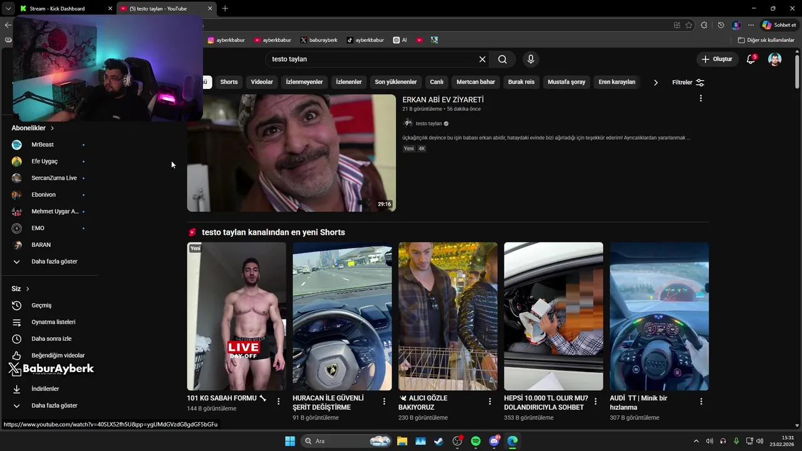Open the Siz section chevron
Image resolution: width=802 pixels, height=451 pixels.
pyautogui.click(x=28, y=289)
